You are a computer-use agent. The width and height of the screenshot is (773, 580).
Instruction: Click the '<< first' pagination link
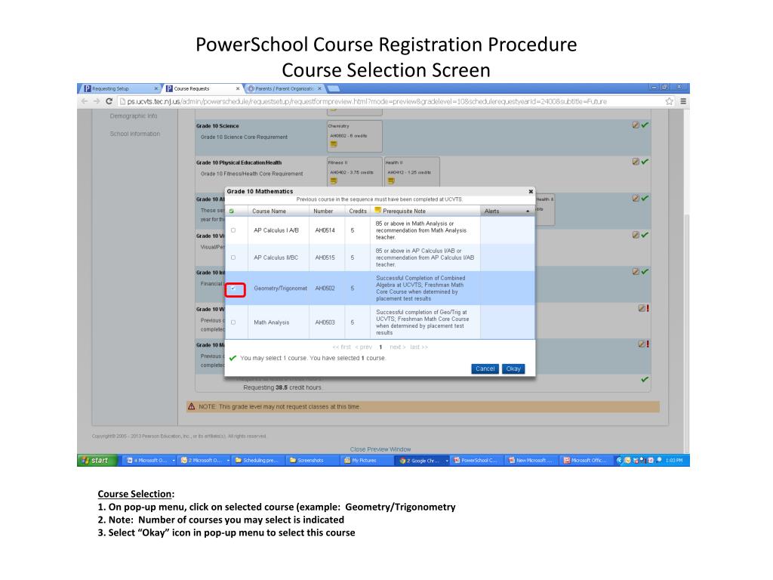(x=342, y=347)
